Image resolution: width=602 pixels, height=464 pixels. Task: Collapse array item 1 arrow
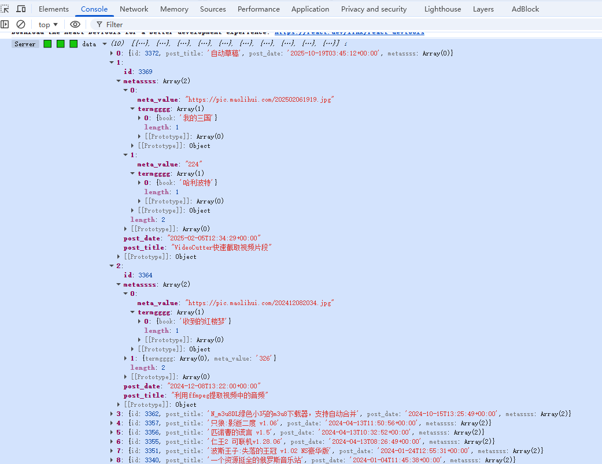[x=112, y=62]
